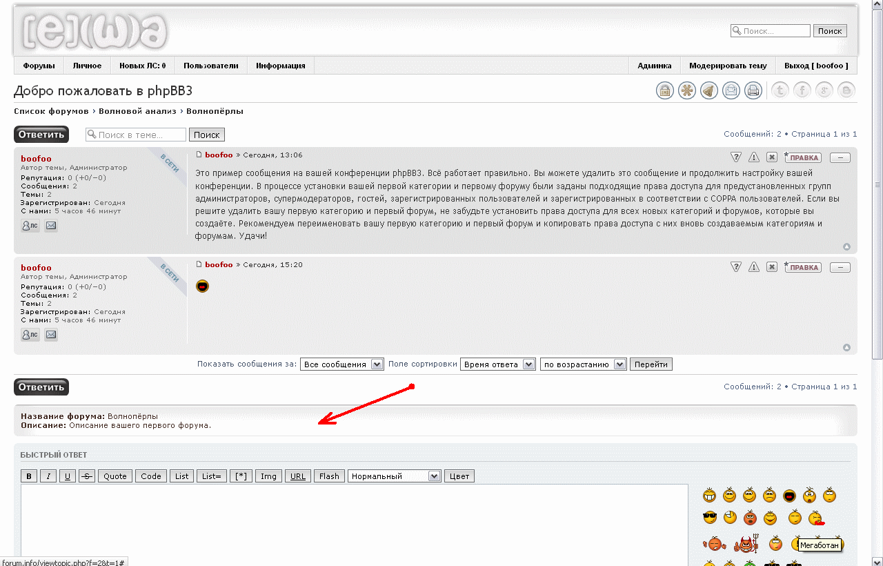Open the "Все сообщения" dropdown
Image resolution: width=883 pixels, height=566 pixels.
tap(342, 364)
